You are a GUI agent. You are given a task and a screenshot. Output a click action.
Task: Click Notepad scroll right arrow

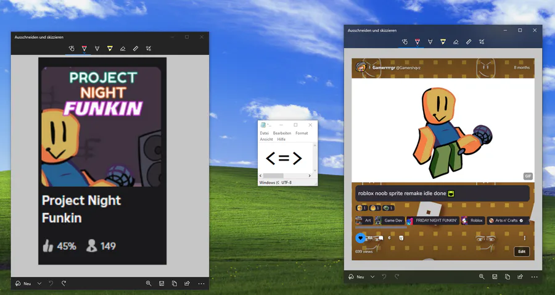[x=310, y=176]
